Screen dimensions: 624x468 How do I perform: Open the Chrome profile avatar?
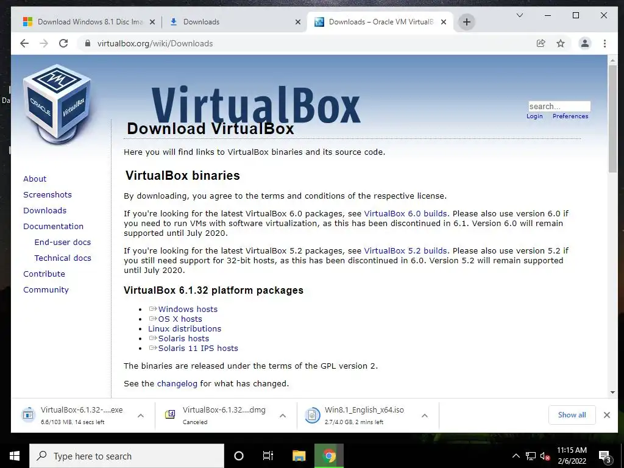584,43
